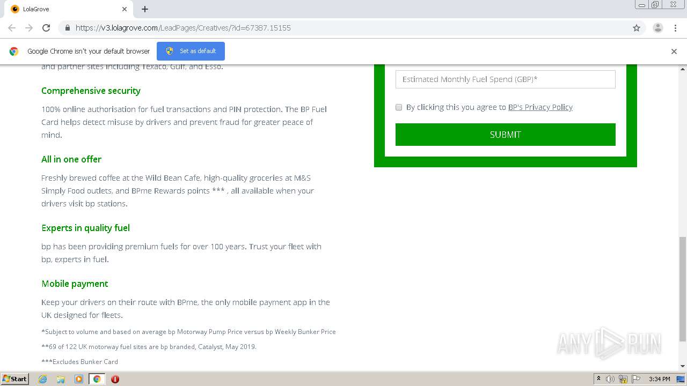687x386 pixels.
Task: Click the browser forward arrow
Action: [x=29, y=28]
